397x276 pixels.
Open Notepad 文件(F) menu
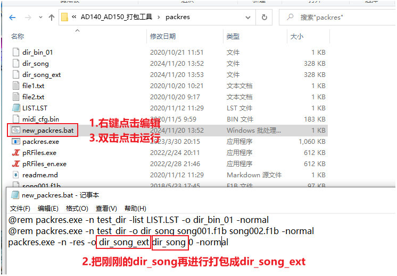20,209
